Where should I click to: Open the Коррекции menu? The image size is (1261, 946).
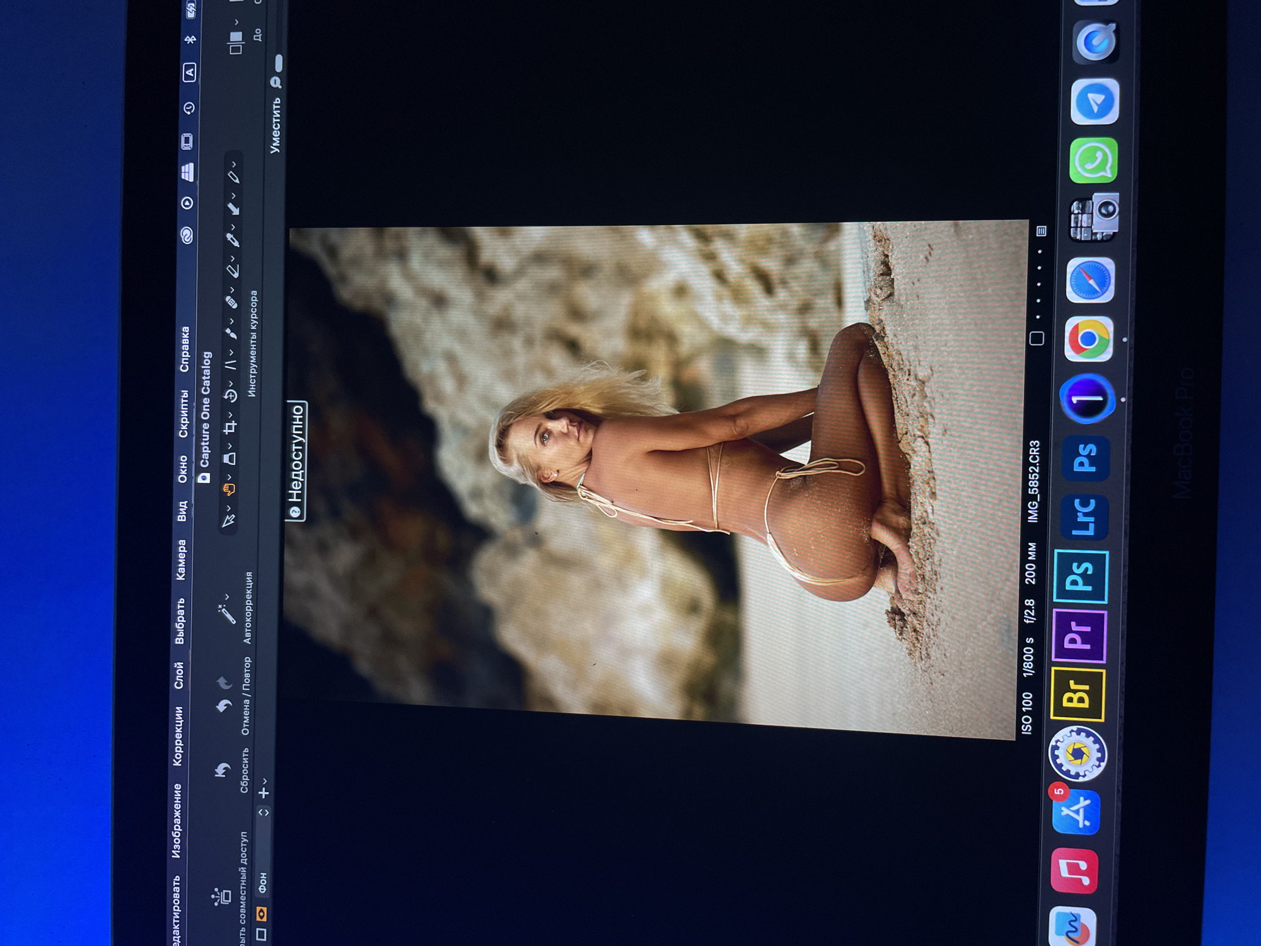(178, 736)
